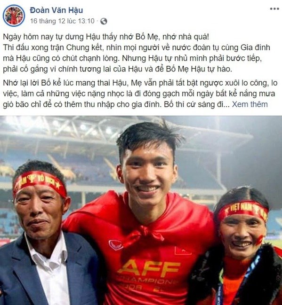This screenshot has height=305, width=282.
Task: Click the public globe privacy icon
Action: coord(104,21)
